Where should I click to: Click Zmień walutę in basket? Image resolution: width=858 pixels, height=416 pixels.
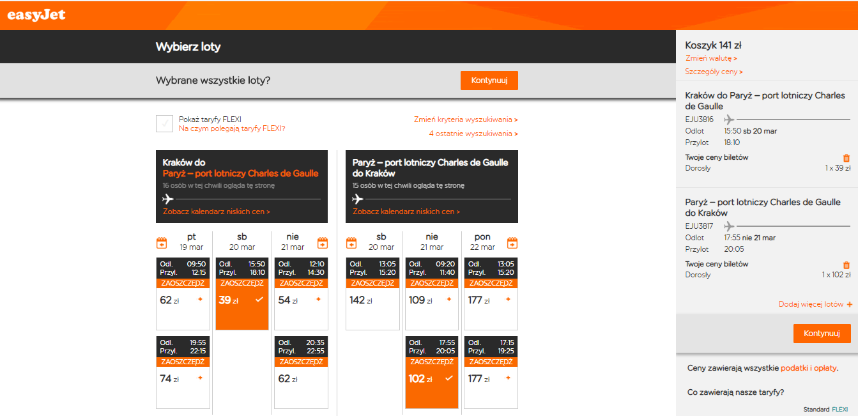tap(711, 58)
